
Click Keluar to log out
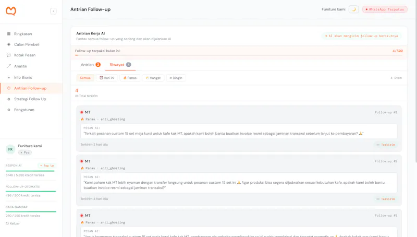click(x=13, y=223)
